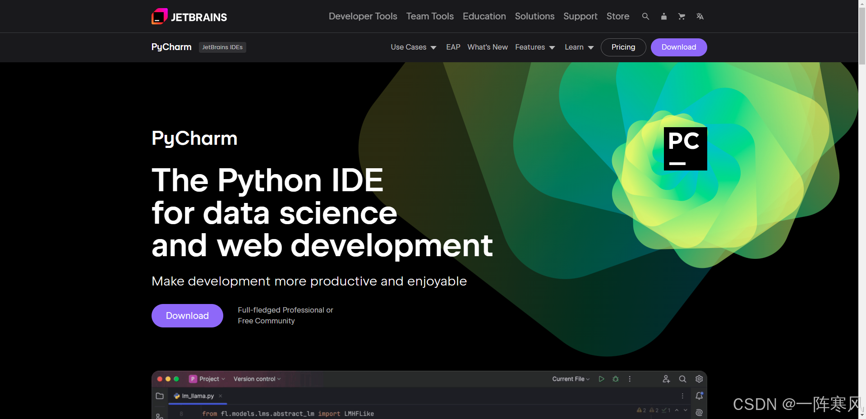
Task: Click the JetBrains logo
Action: tap(189, 17)
